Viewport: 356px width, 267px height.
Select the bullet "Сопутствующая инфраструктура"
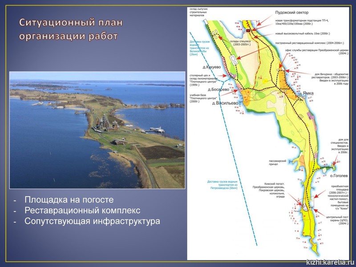[x=92, y=221]
